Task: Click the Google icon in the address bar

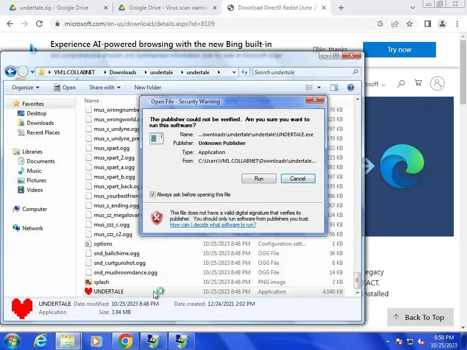Action: click(380, 24)
